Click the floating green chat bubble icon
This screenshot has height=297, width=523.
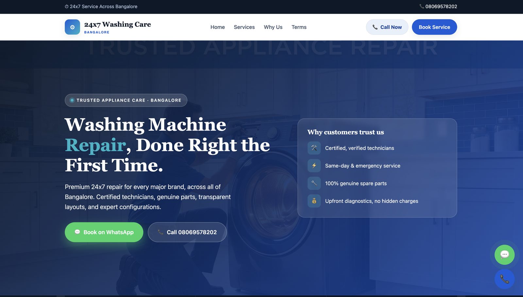[x=504, y=255]
